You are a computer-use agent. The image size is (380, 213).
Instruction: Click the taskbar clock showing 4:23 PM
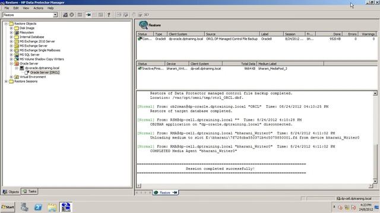(366, 205)
